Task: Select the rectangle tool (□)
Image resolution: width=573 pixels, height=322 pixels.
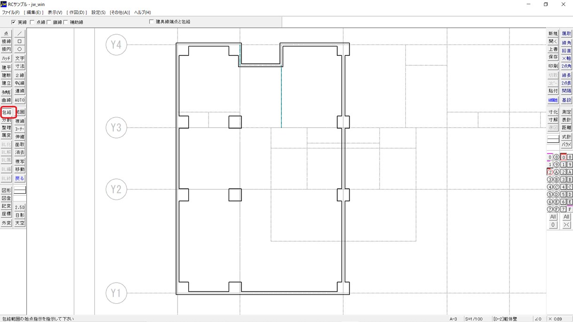Action: (x=20, y=41)
